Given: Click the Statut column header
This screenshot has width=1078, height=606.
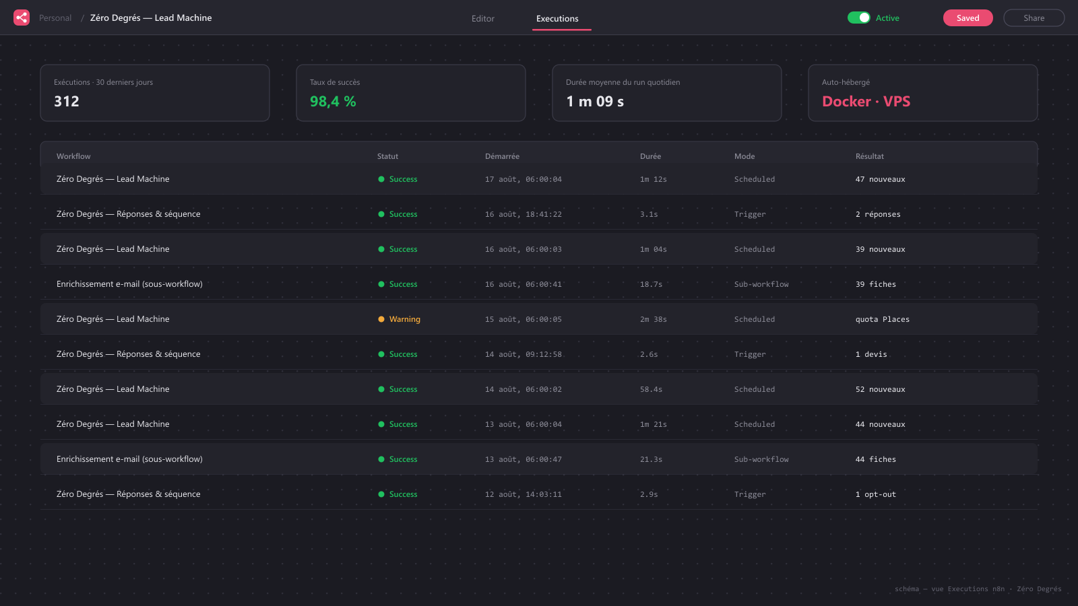Looking at the screenshot, I should coord(387,156).
